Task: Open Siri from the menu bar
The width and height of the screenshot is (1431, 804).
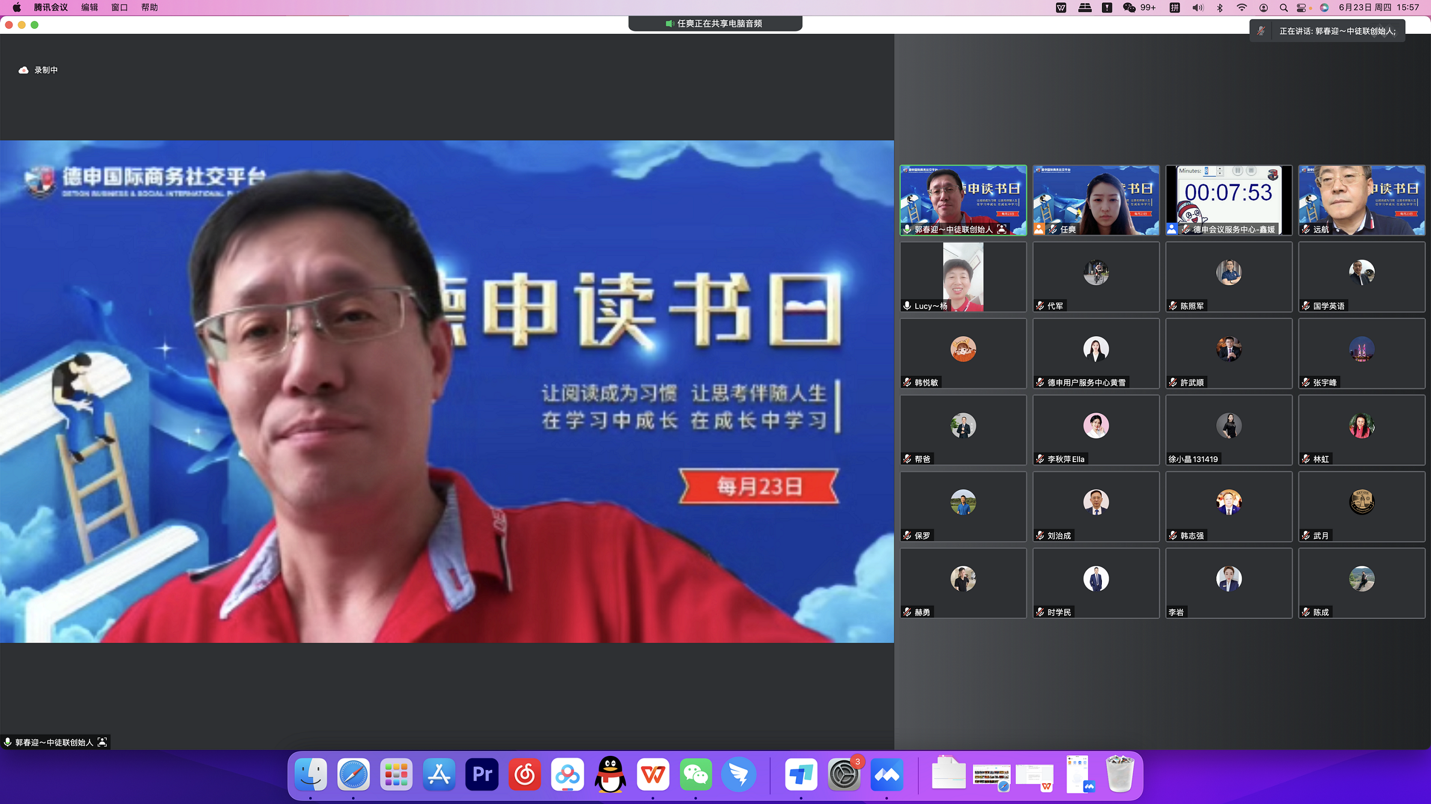Action: click(x=1324, y=7)
